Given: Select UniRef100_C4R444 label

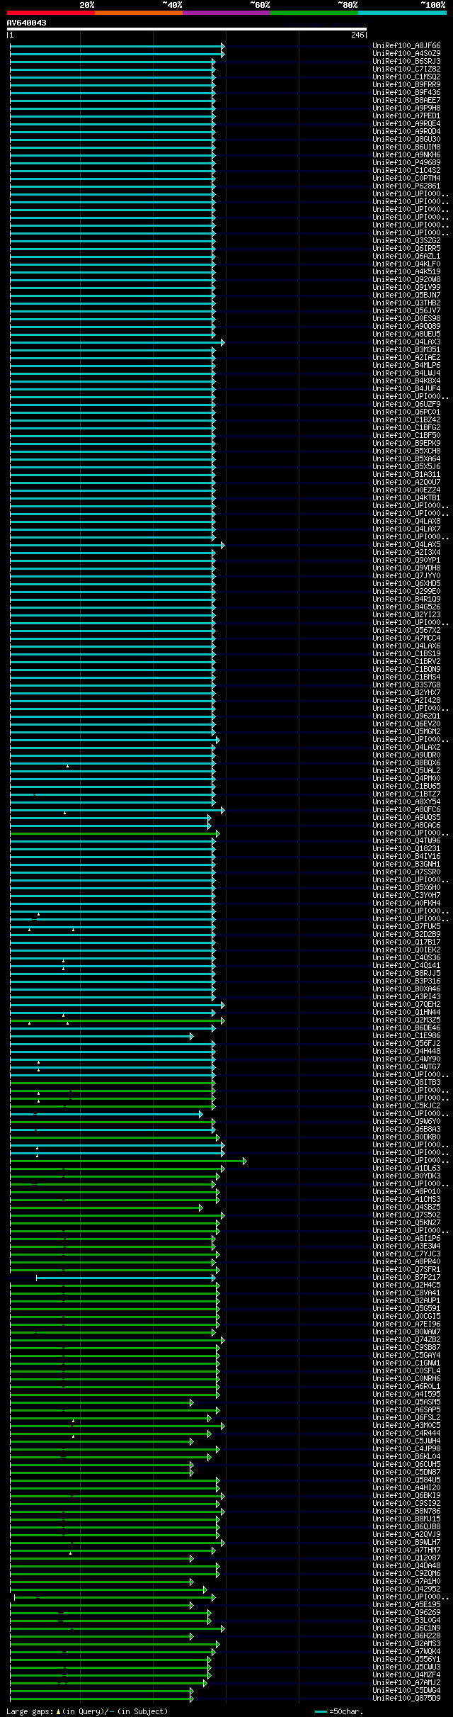Looking at the screenshot, I should coord(406,1434).
